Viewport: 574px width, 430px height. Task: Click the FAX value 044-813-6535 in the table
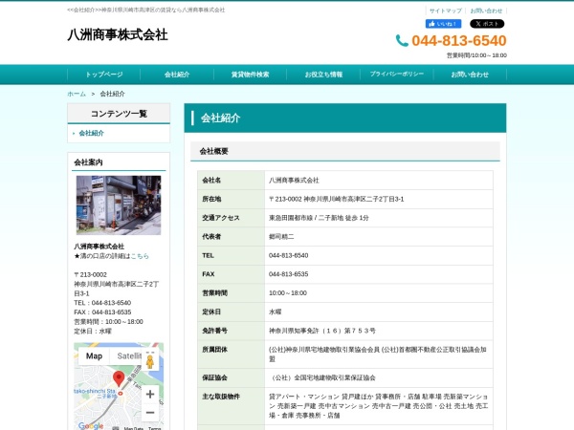click(289, 274)
